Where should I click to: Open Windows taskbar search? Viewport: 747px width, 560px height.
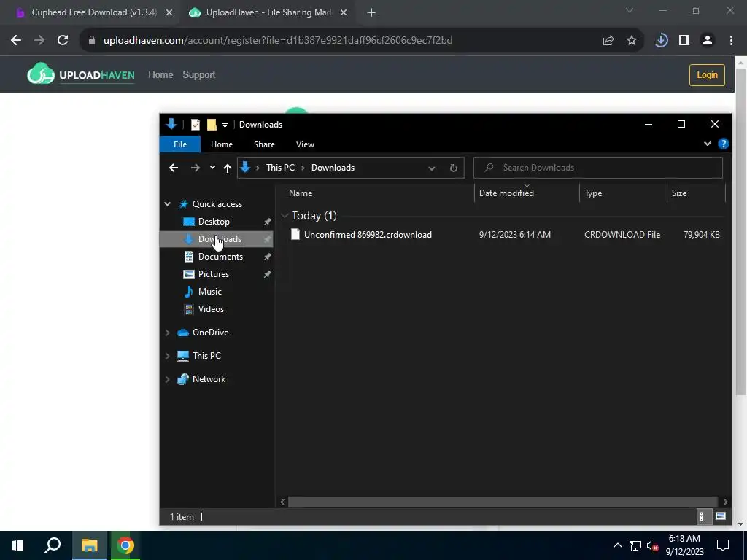(53, 545)
